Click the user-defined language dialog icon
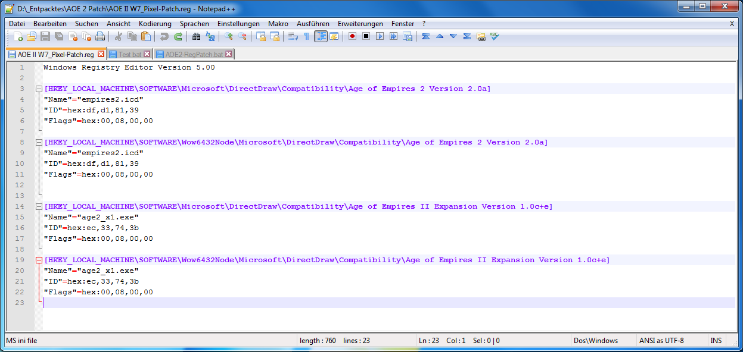The image size is (743, 352). pyautogui.click(x=334, y=36)
